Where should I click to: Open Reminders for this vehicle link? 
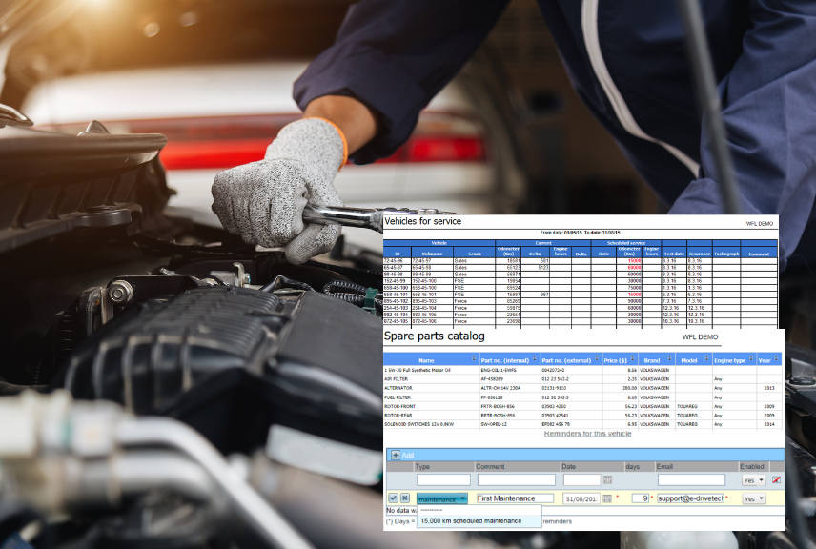pyautogui.click(x=588, y=434)
